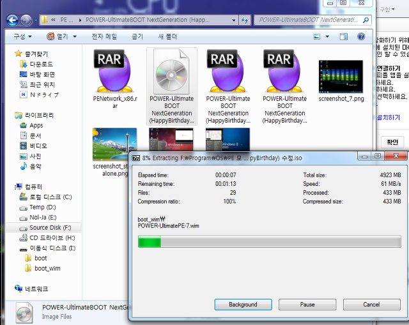Select the red Windows 8 screenshot thumbnail
This screenshot has height=325, width=409.
pyautogui.click(x=171, y=139)
